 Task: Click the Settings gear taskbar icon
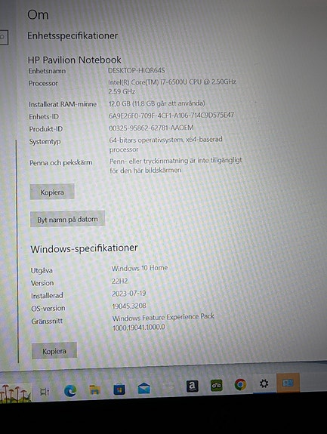coord(264,383)
